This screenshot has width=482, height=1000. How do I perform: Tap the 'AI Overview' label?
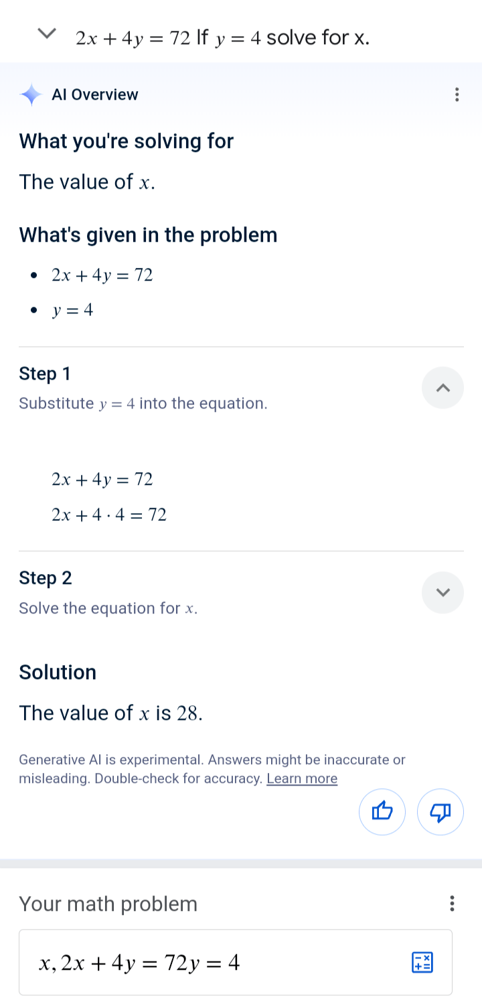click(x=95, y=95)
